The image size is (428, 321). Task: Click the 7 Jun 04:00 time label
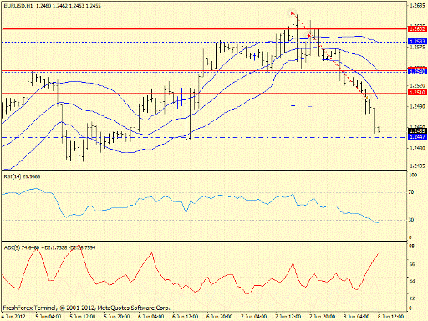[x=254, y=317]
